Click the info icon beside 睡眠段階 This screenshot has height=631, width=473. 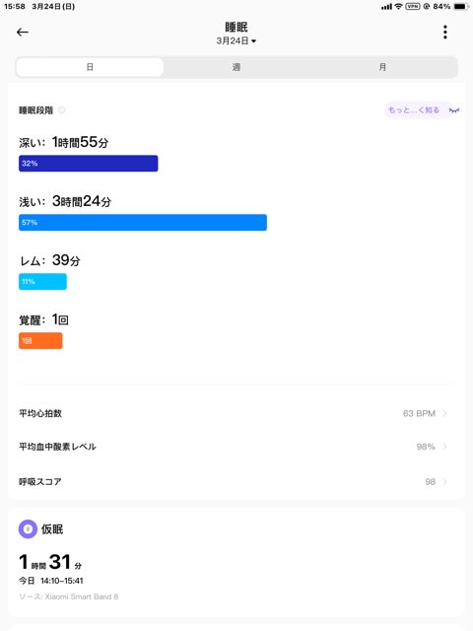tap(62, 109)
